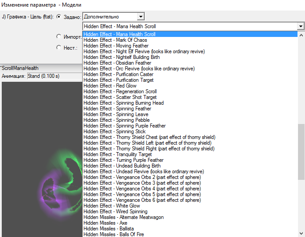Pick Hidden Effect - Turning Purple Feather
The height and width of the screenshot is (237, 305).
coord(190,160)
